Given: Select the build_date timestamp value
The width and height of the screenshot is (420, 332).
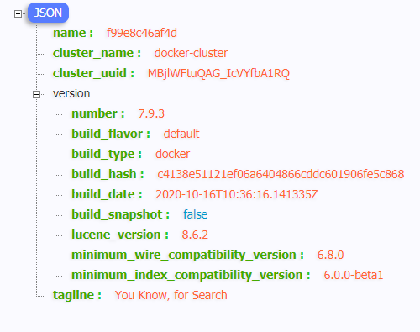Looking at the screenshot, I should tap(237, 194).
